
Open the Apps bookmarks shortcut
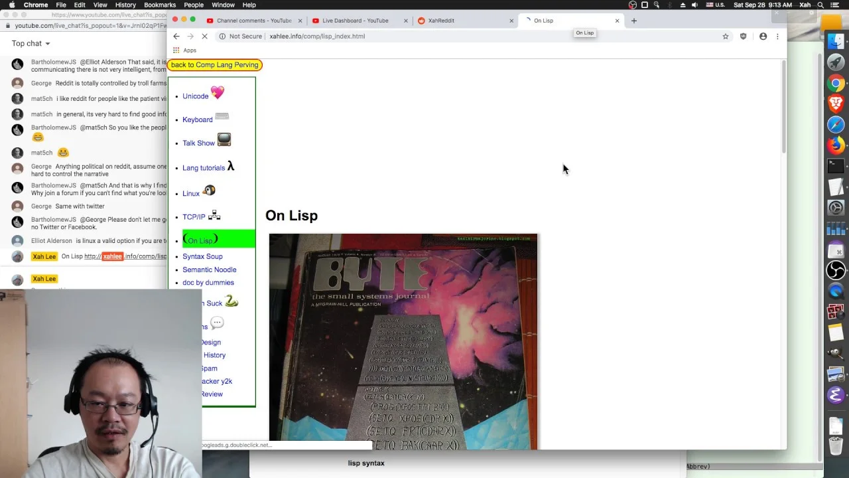pyautogui.click(x=184, y=50)
